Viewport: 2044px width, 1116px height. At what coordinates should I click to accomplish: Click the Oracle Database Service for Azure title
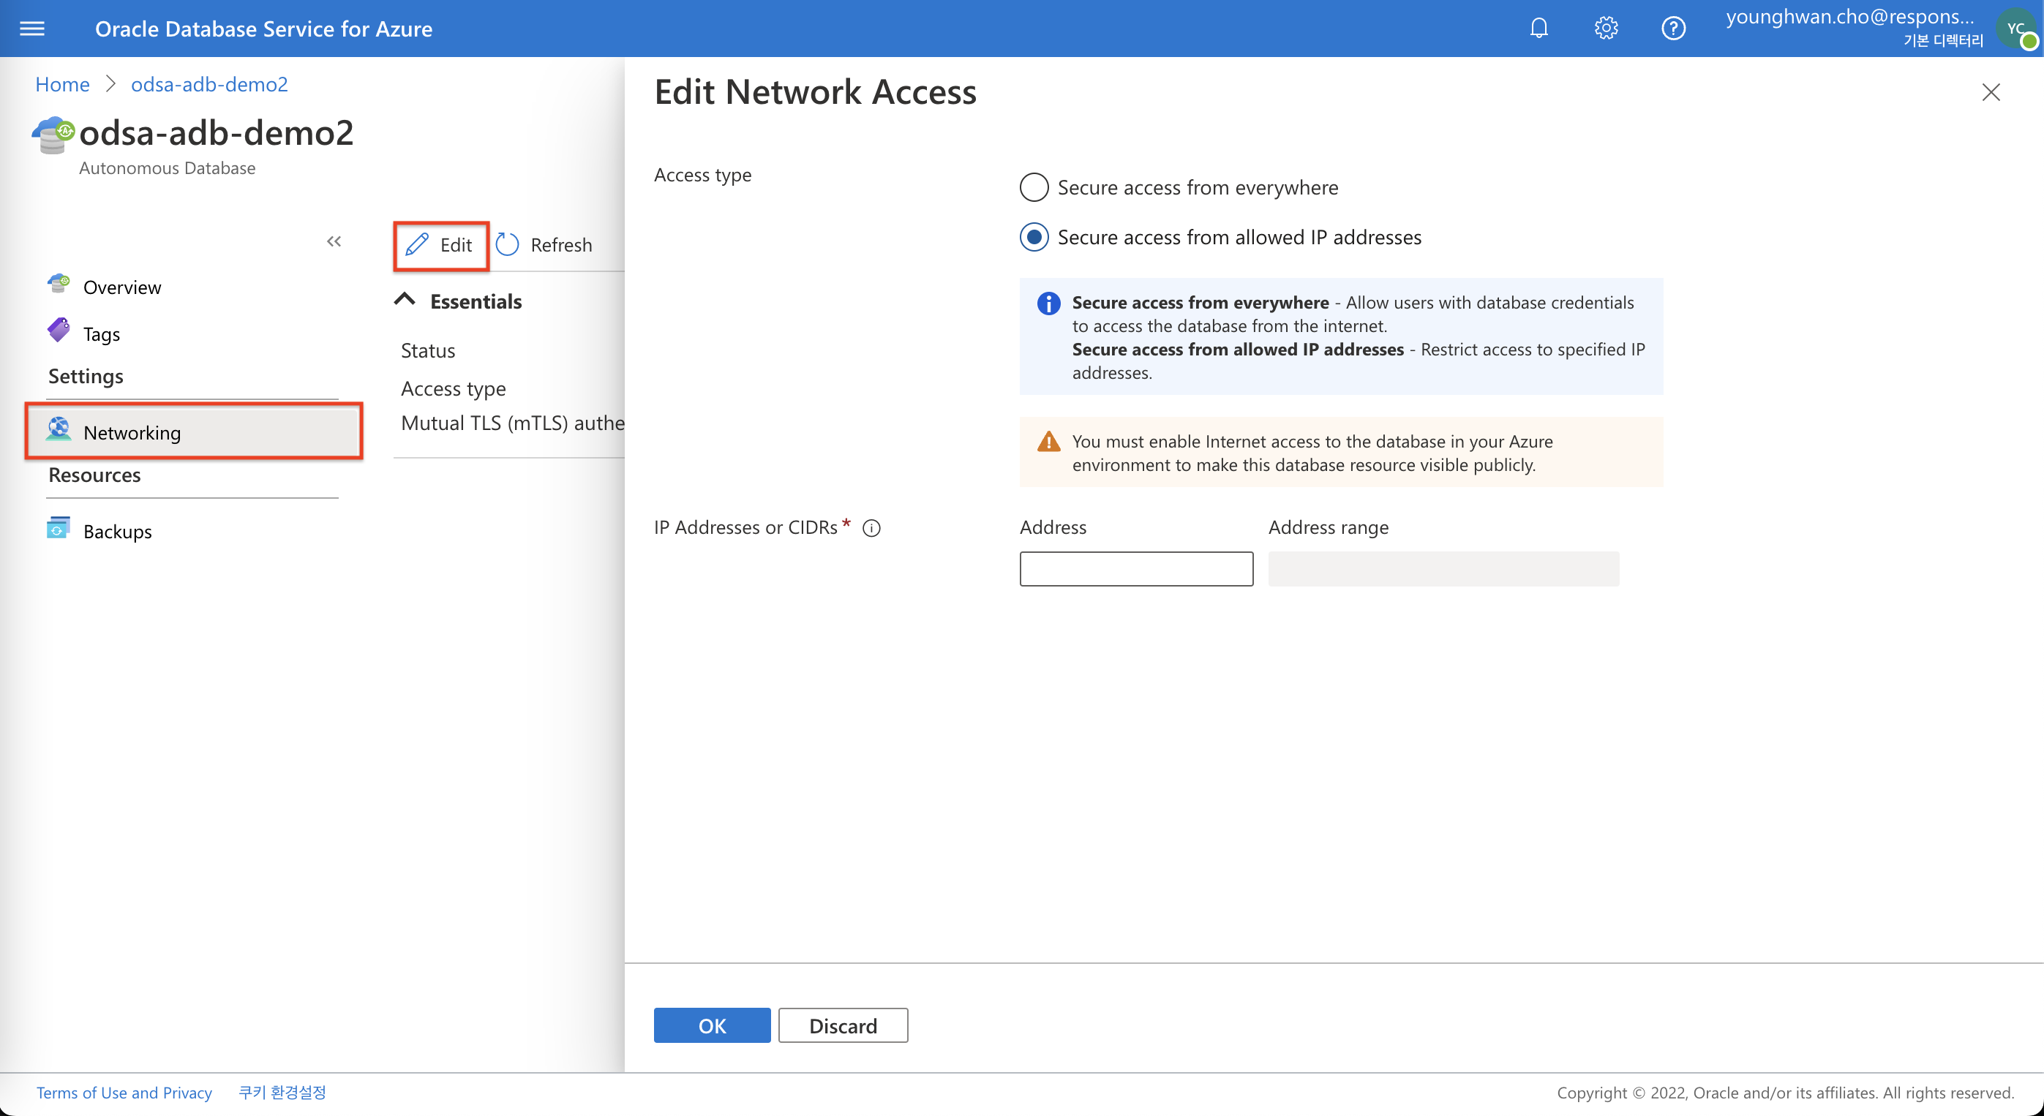[263, 29]
